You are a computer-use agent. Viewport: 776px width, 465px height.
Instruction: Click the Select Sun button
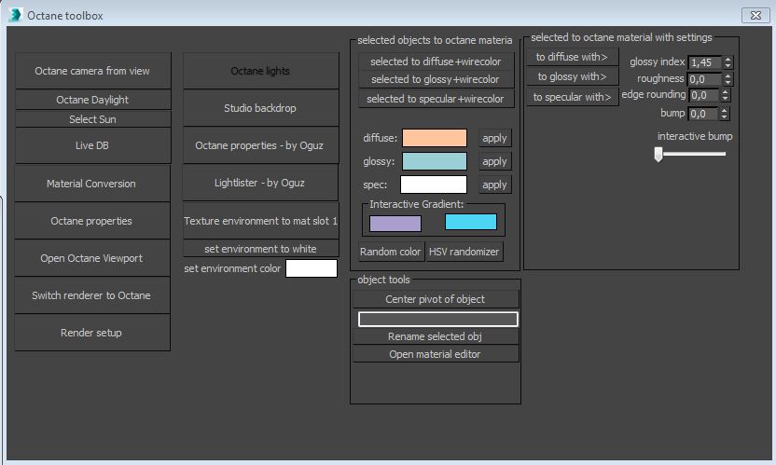[92, 119]
